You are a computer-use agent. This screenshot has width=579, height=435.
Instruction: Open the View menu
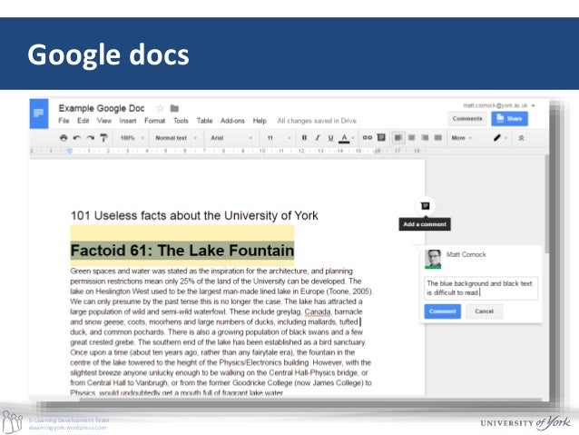coord(104,121)
